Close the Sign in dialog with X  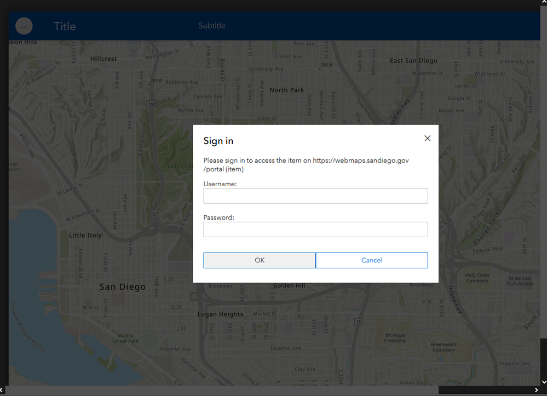click(x=427, y=139)
